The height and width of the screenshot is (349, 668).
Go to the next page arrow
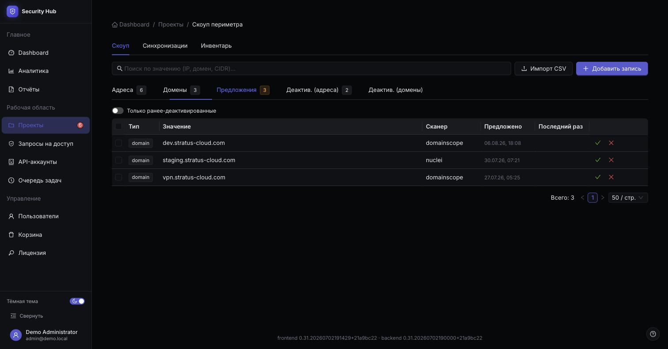tap(603, 197)
